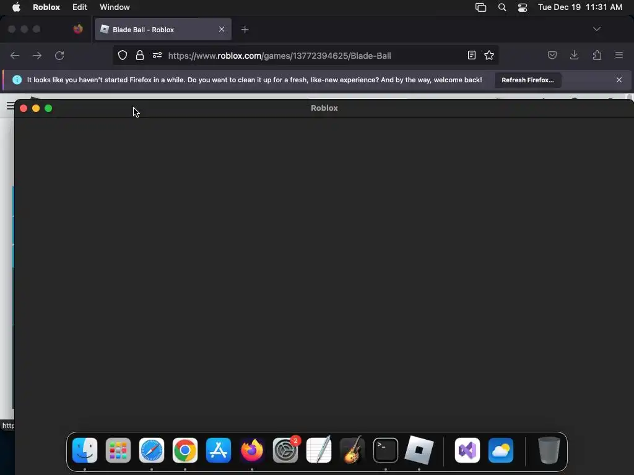Minimize the Roblox window
Screen dimensions: 634x475
(36, 108)
